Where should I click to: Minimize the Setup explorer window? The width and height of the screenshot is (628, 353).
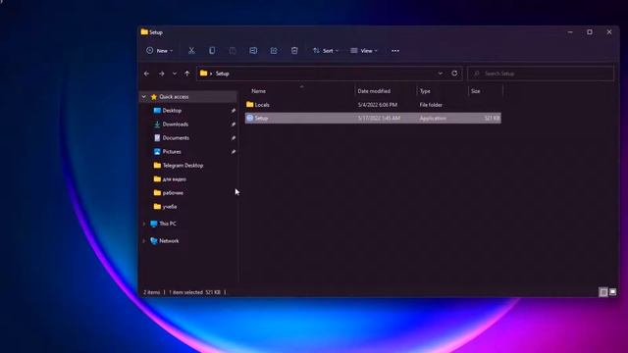[x=570, y=32]
